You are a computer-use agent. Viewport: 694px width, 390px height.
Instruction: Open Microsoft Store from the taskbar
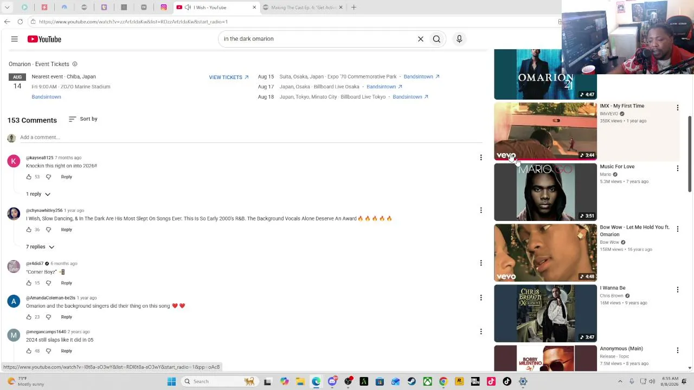point(380,381)
